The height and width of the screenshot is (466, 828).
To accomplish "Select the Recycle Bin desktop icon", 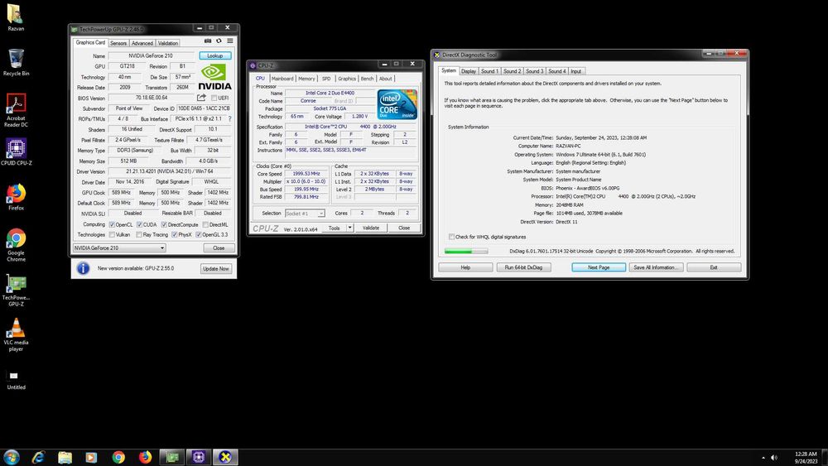I will coord(16,62).
